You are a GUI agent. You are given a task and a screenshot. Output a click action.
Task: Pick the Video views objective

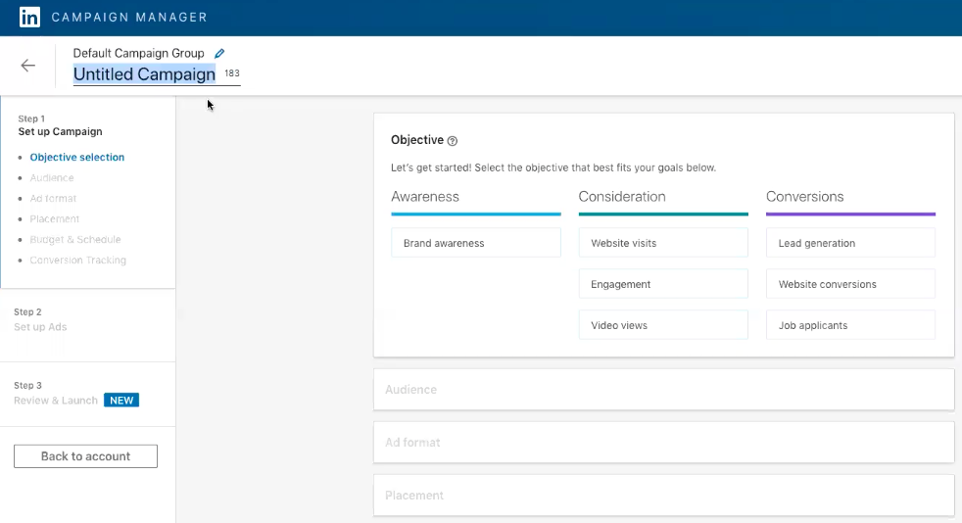pyautogui.click(x=662, y=325)
